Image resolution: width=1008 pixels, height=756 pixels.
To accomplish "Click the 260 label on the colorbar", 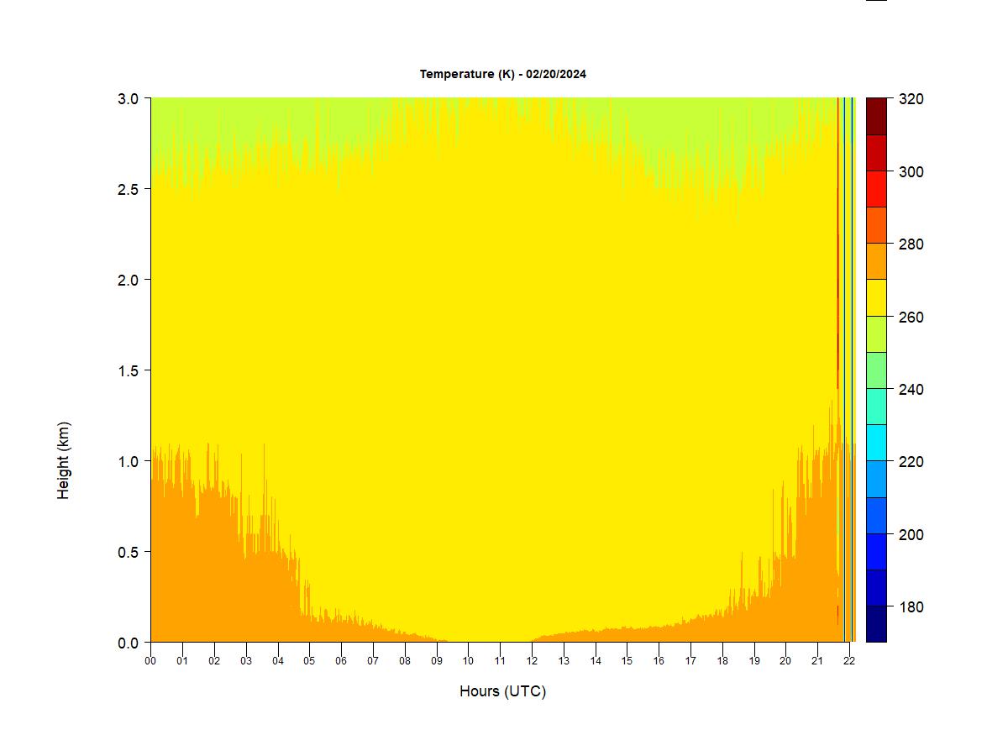I will pyautogui.click(x=911, y=317).
